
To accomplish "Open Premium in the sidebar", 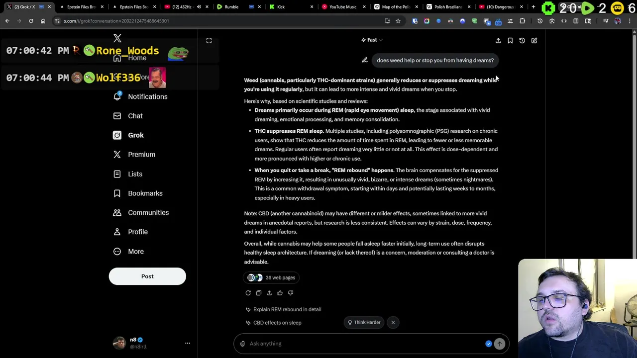I will (134, 155).
